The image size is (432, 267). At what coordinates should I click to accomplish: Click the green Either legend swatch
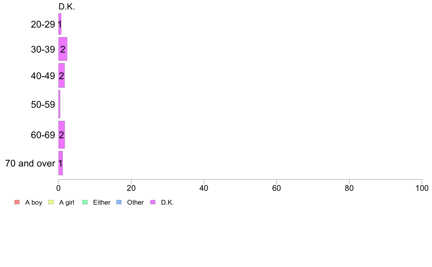[x=85, y=202]
